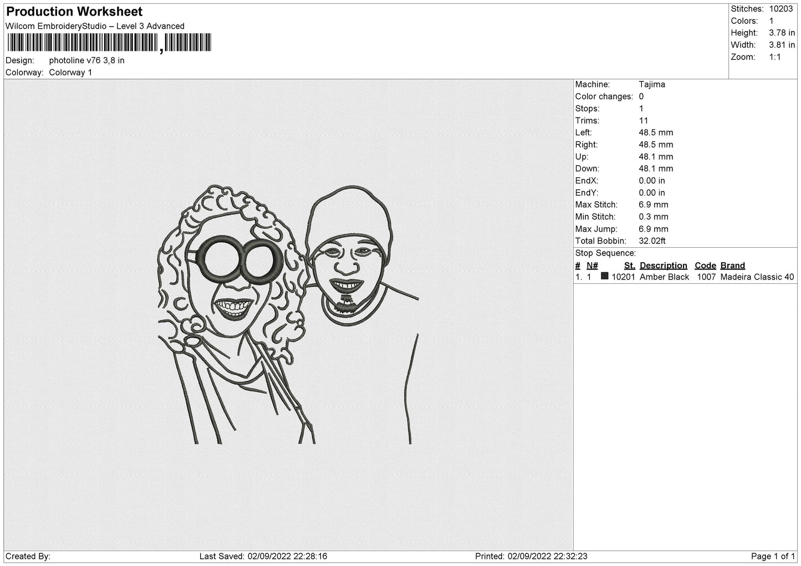The image size is (801, 566).
Task: Click the Amber Black color swatch
Action: [x=605, y=276]
